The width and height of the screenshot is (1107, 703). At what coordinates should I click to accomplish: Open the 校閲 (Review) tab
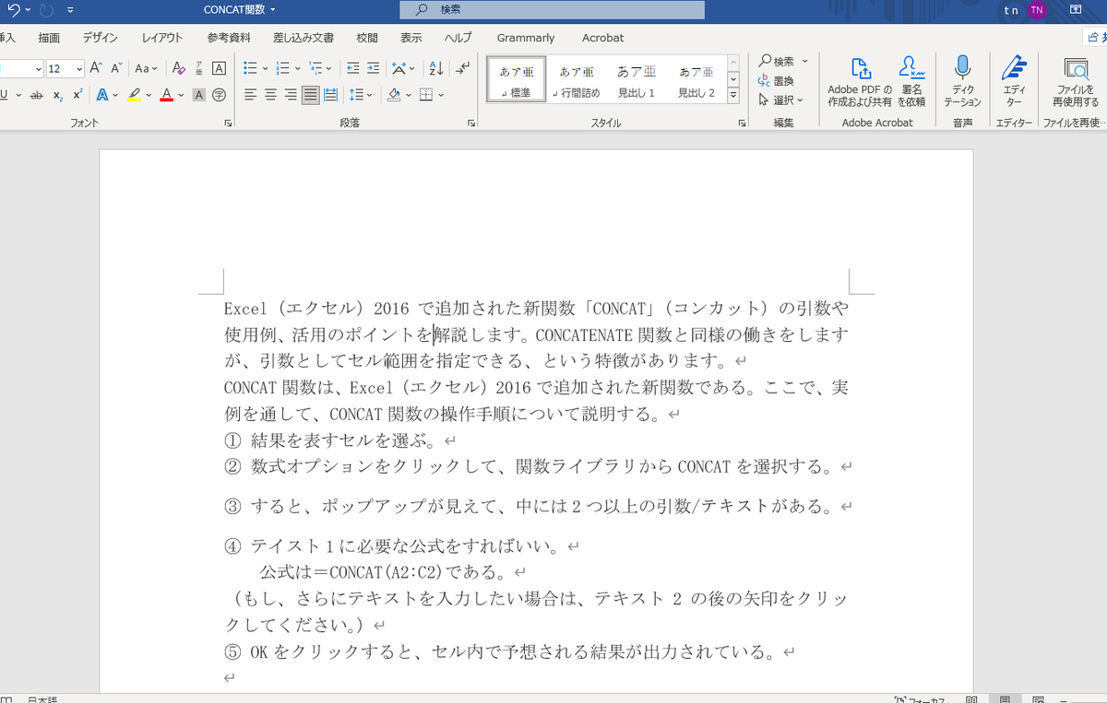367,38
